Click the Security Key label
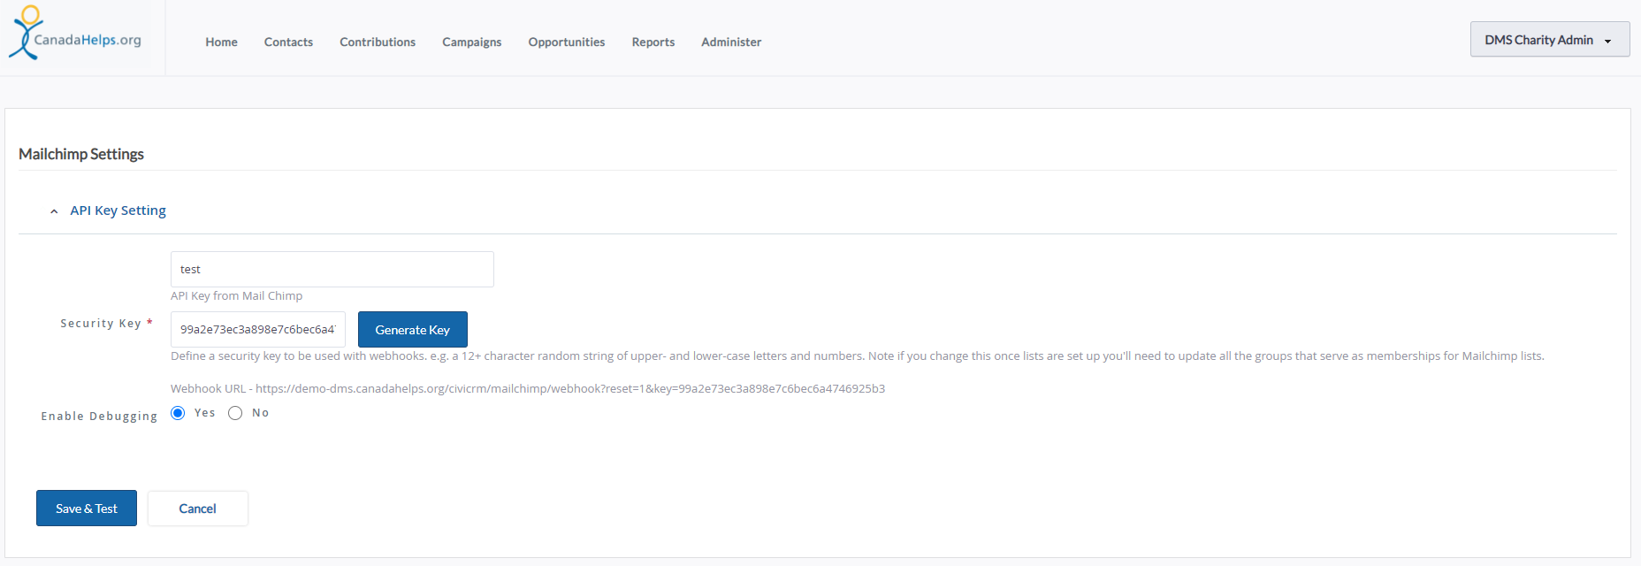This screenshot has width=1641, height=566. tap(101, 324)
